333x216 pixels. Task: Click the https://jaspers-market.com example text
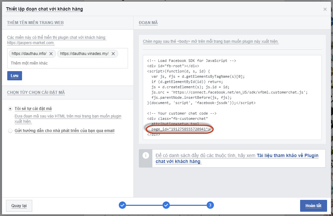click(x=31, y=43)
